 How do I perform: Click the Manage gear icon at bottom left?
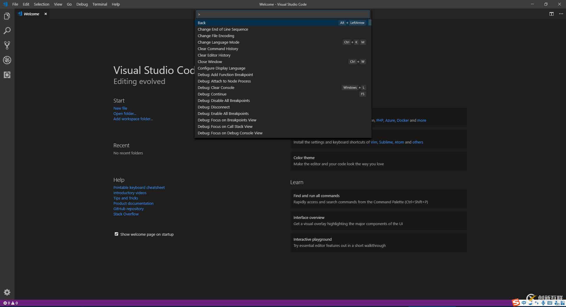[7, 292]
